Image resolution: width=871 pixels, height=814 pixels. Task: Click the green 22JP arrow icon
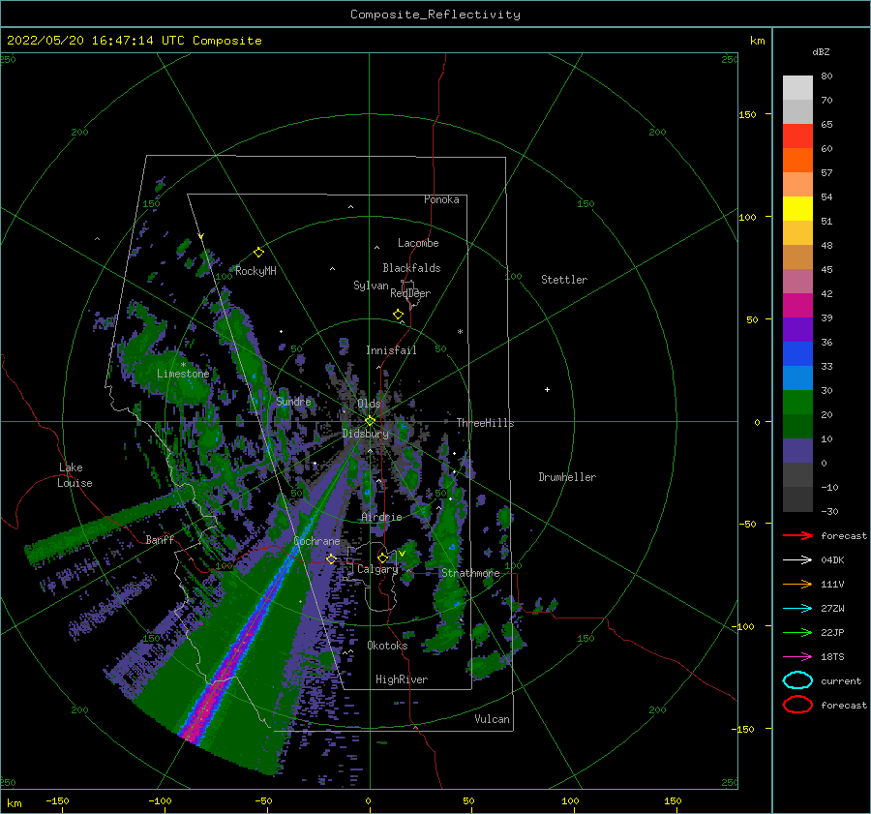797,632
